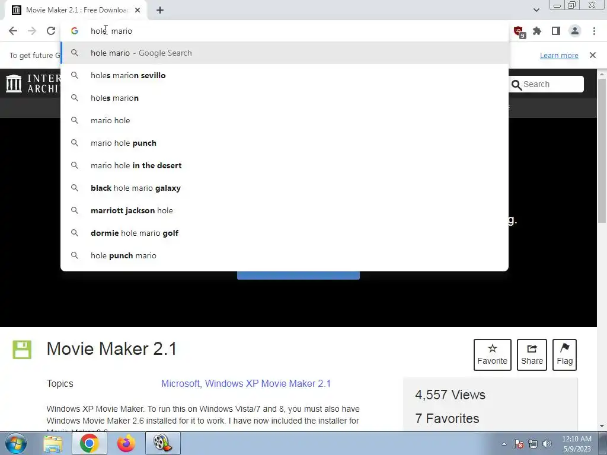Click the Google G icon in address bar
607x455 pixels.
75,31
